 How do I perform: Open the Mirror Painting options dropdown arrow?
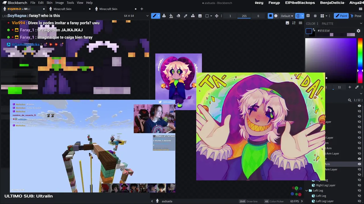(x=302, y=16)
